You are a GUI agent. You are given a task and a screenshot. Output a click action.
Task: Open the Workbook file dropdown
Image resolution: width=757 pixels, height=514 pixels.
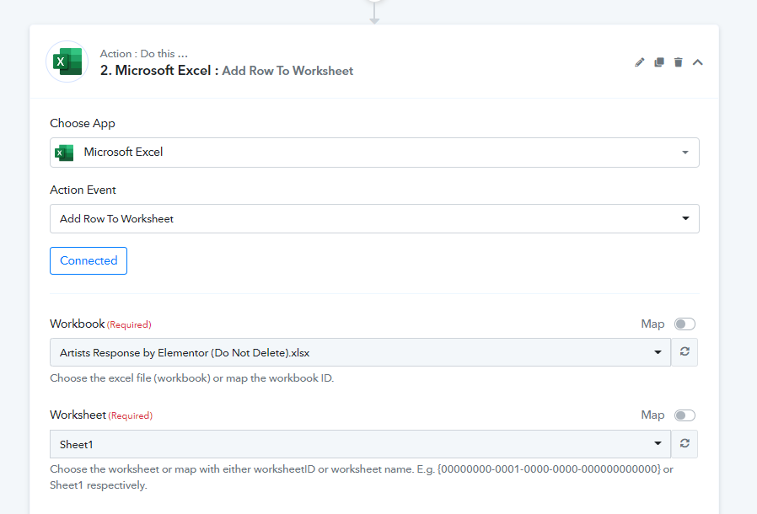[x=360, y=352]
